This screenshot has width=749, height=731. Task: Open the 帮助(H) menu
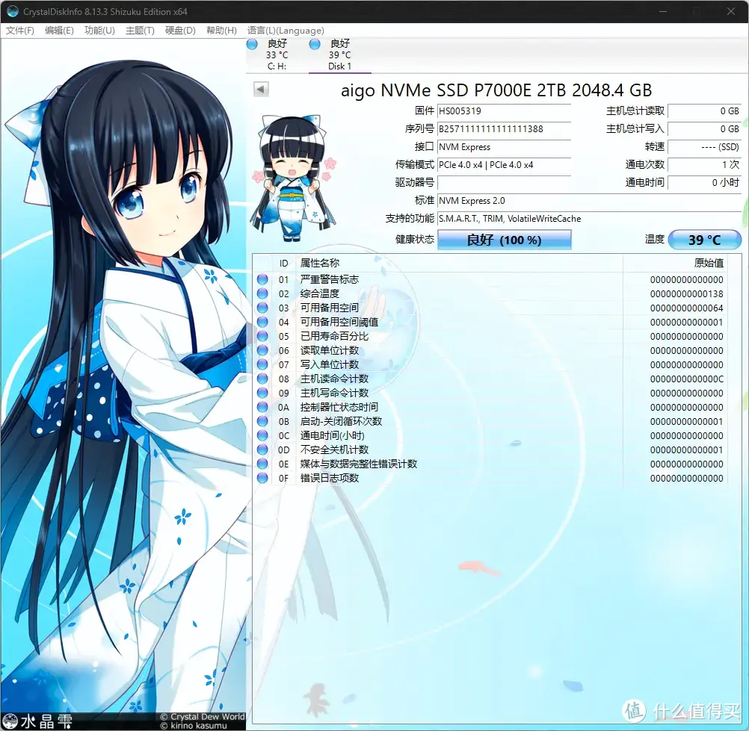pyautogui.click(x=221, y=31)
